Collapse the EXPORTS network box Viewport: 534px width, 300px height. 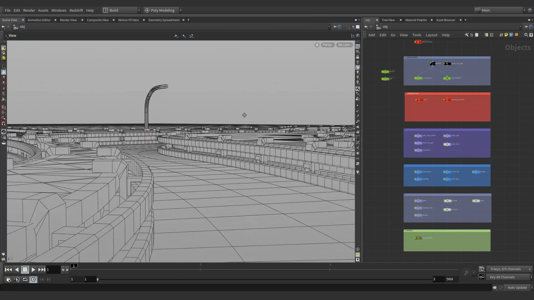(x=405, y=231)
